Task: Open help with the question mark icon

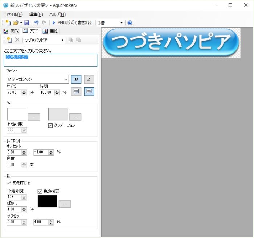Action: coord(130,23)
